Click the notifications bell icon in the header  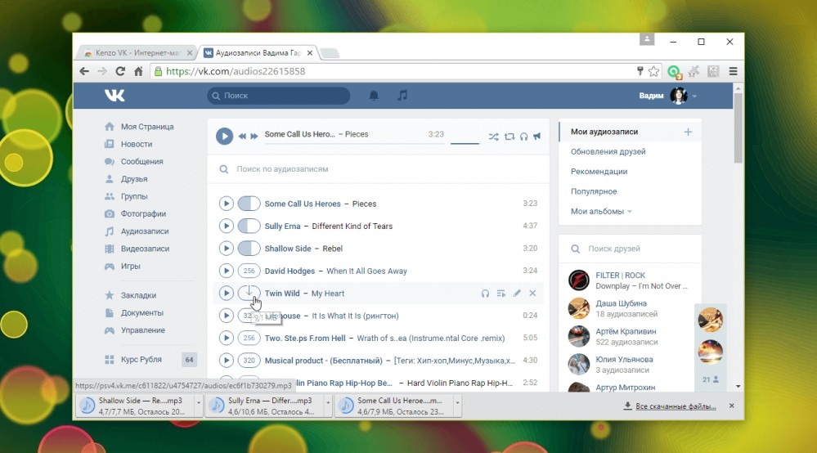click(374, 96)
